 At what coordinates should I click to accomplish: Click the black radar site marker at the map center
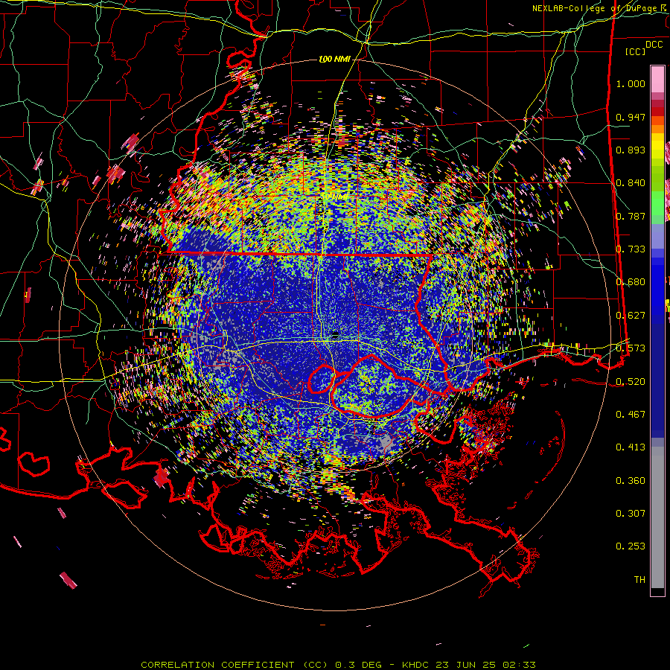[336, 334]
